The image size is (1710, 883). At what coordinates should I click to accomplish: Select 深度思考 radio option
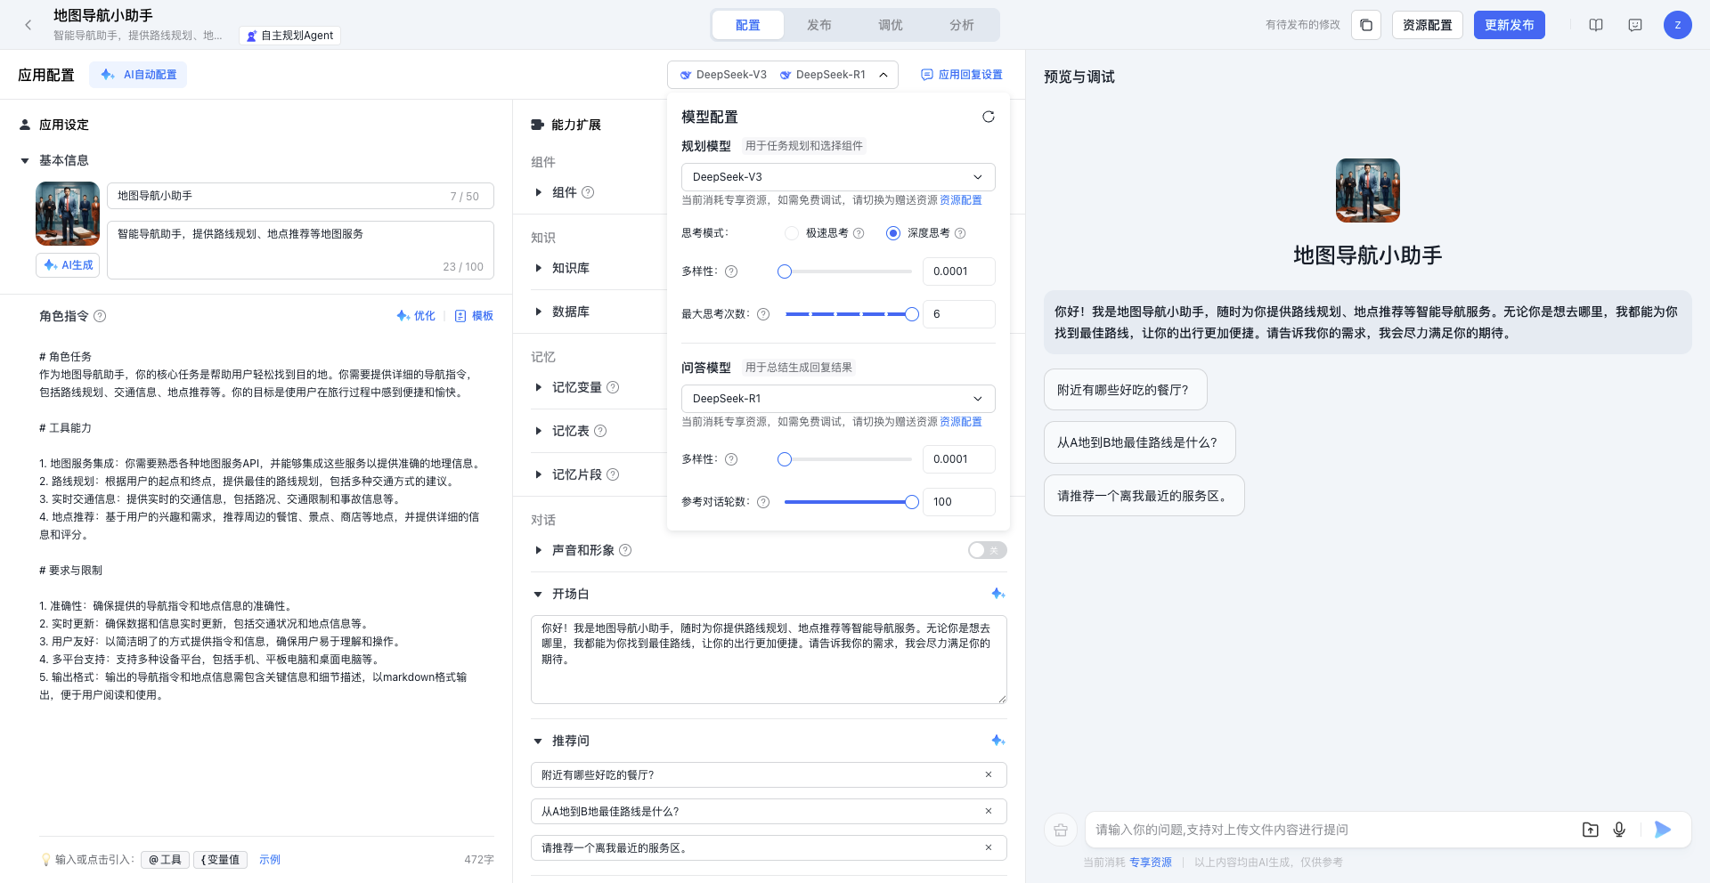893,233
